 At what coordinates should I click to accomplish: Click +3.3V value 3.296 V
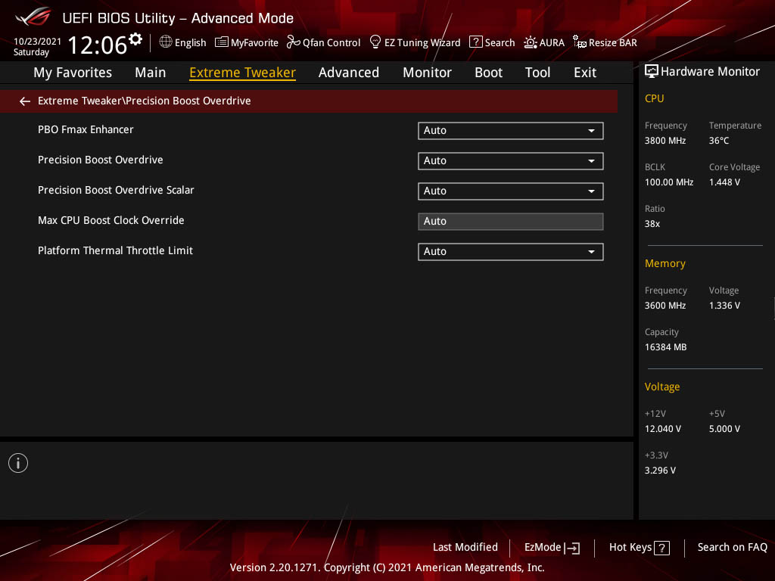660,471
